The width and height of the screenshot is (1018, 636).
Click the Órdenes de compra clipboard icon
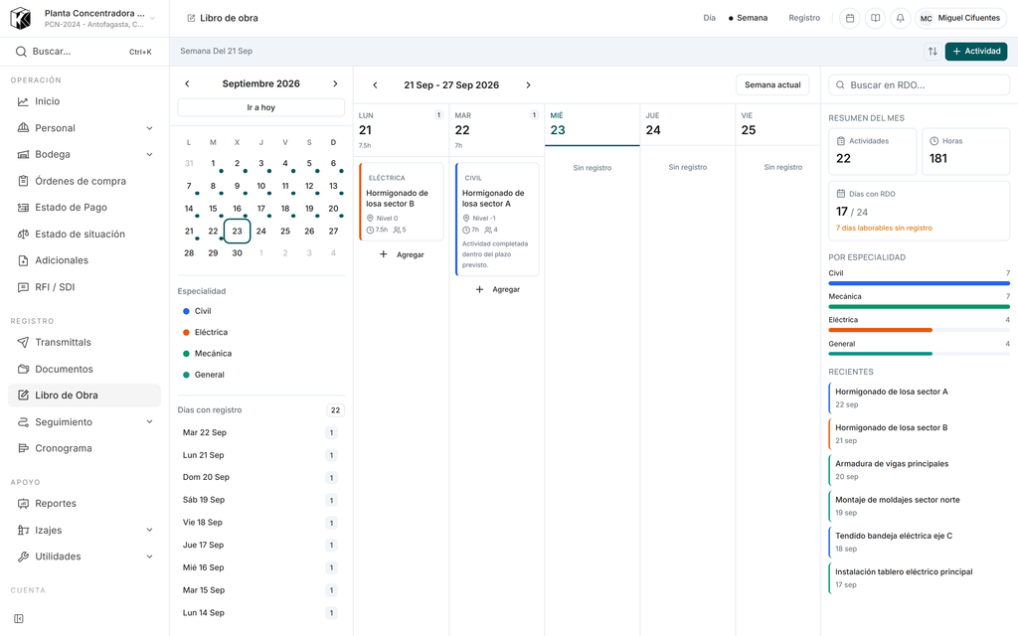23,181
